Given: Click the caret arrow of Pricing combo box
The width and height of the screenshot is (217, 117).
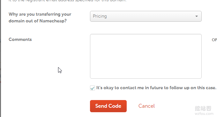Looking at the screenshot, I should coord(197,16).
